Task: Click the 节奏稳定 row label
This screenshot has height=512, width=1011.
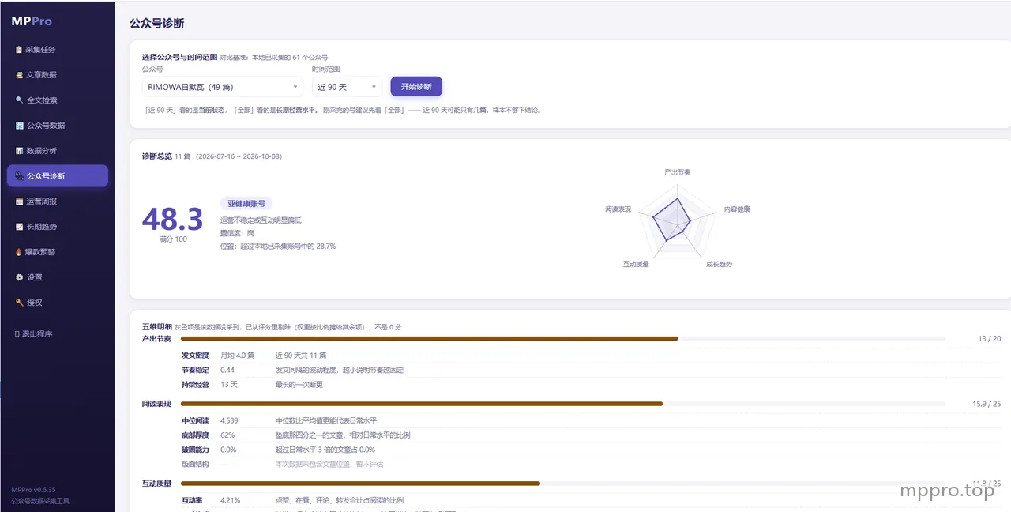Action: pos(195,370)
